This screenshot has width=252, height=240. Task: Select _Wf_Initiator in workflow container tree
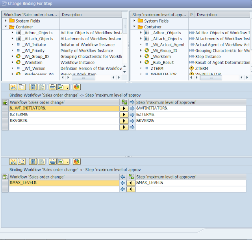[34, 45]
